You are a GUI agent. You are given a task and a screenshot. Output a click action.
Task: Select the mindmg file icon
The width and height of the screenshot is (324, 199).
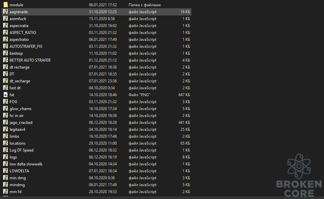pos(6,185)
